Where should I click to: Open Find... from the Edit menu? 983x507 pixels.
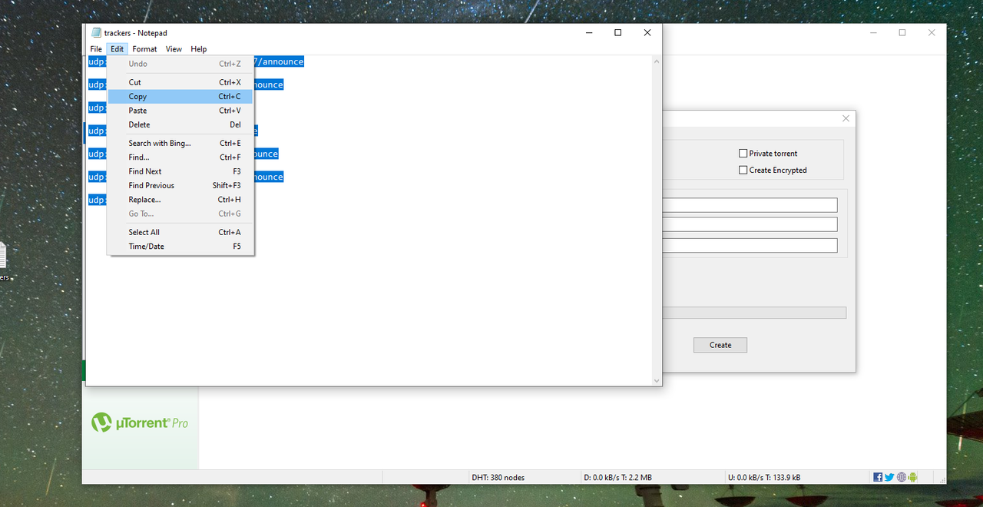(180, 157)
